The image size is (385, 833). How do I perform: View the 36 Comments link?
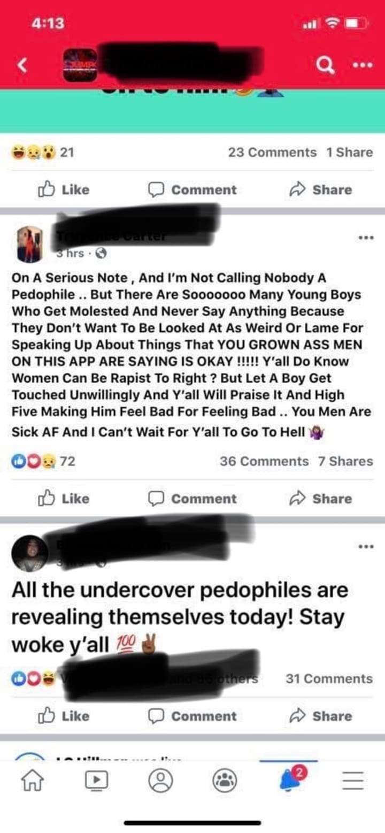(x=264, y=461)
